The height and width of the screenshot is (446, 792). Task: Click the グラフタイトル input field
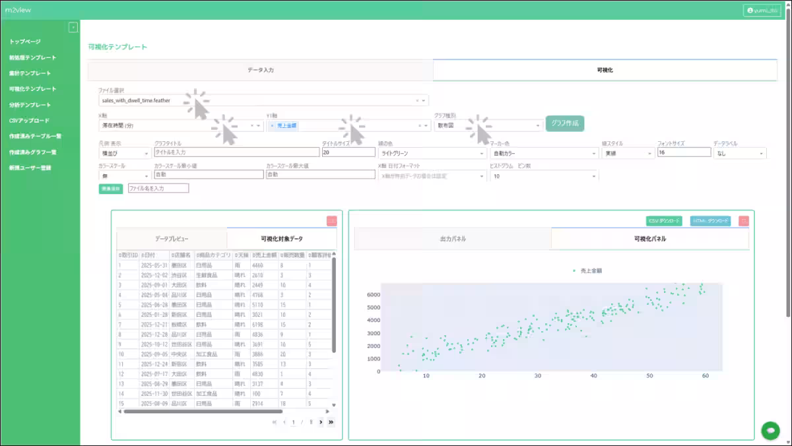click(236, 152)
